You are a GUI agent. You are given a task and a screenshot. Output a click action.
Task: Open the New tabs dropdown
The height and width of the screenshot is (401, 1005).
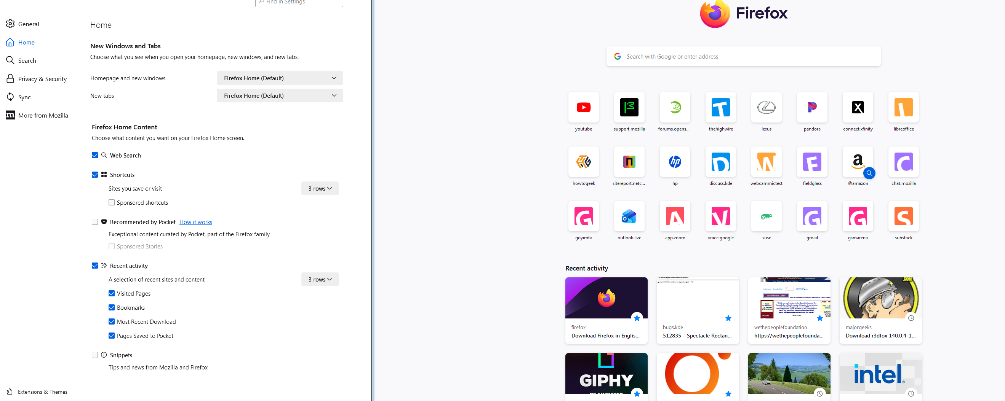(280, 95)
